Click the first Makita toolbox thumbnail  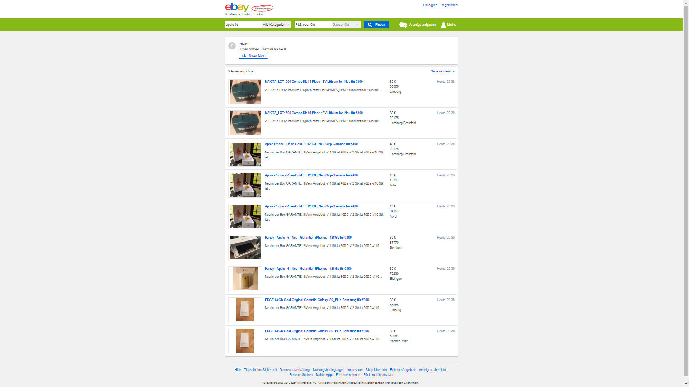coord(245,92)
